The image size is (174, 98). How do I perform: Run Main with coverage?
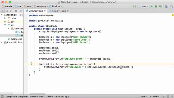click(x=160, y=7)
